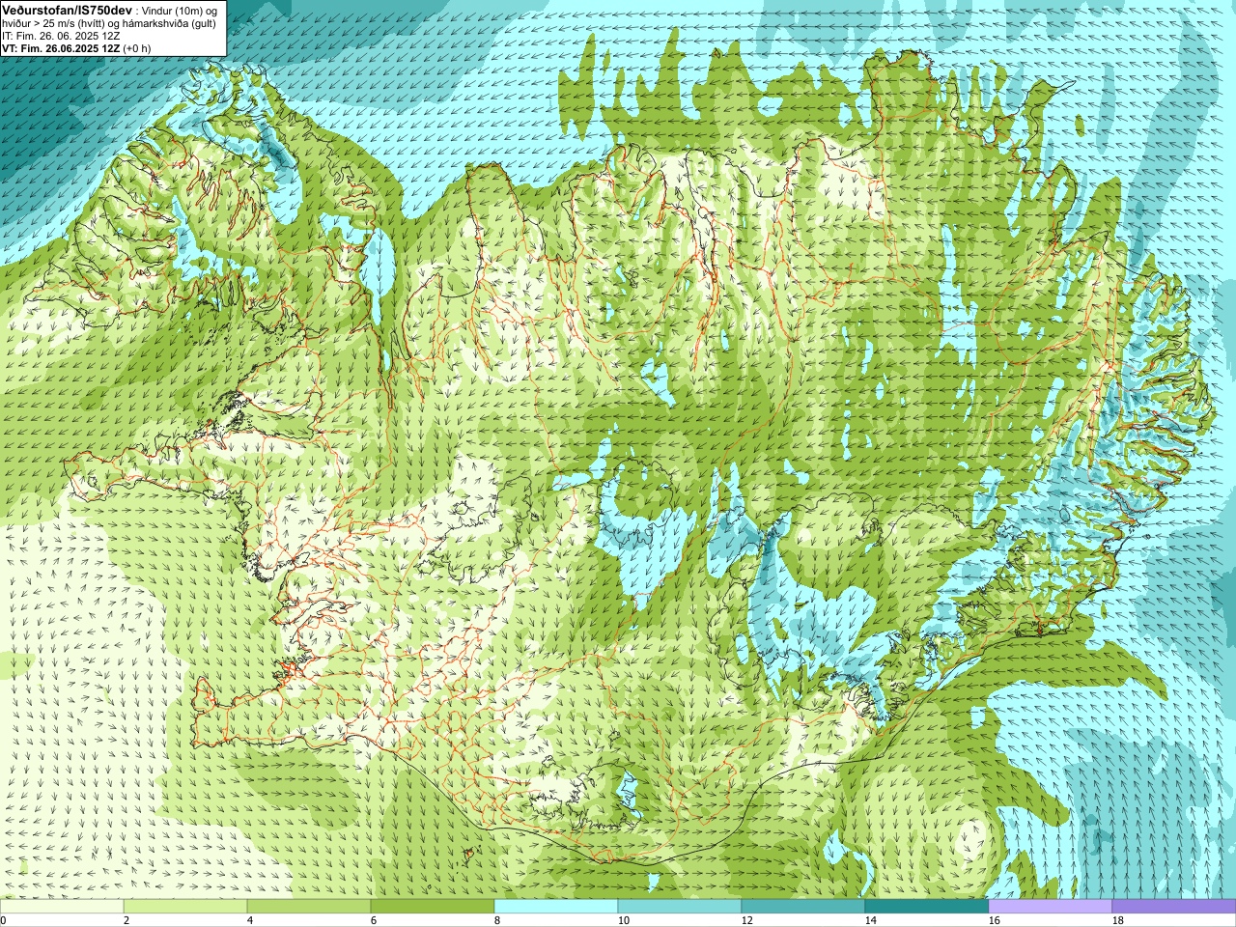The height and width of the screenshot is (927, 1236).
Task: Select the "VT: Fim. 26.06.2025 12Z (+0 h)" line
Action: tap(76, 48)
